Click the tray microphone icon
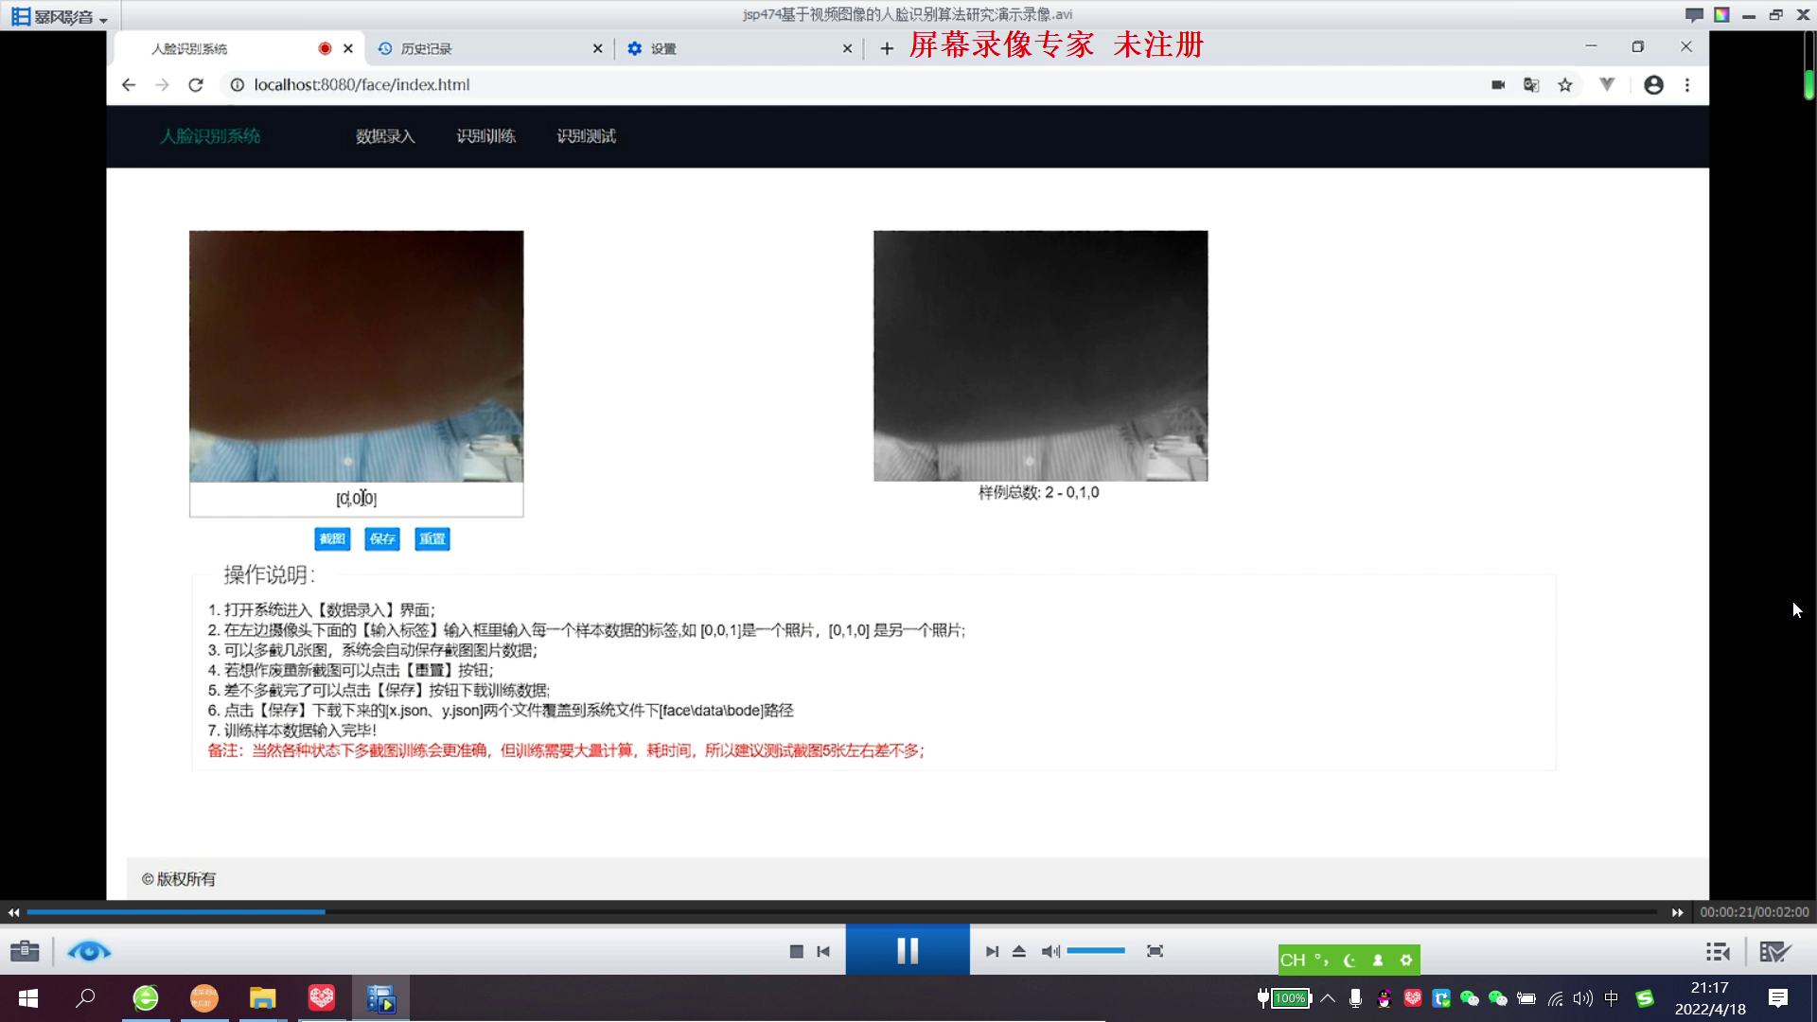The image size is (1817, 1022). click(x=1355, y=998)
